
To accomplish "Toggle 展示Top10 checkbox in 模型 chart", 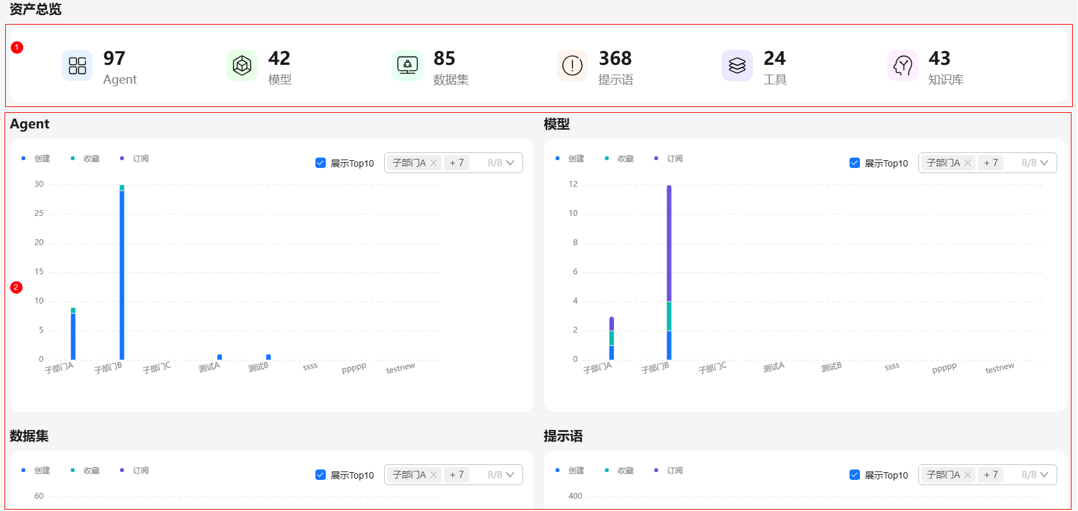I will [x=855, y=163].
